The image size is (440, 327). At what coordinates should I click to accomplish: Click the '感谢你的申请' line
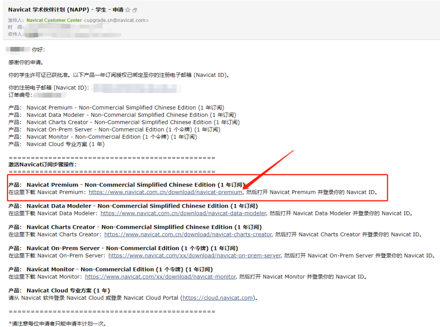[26, 62]
